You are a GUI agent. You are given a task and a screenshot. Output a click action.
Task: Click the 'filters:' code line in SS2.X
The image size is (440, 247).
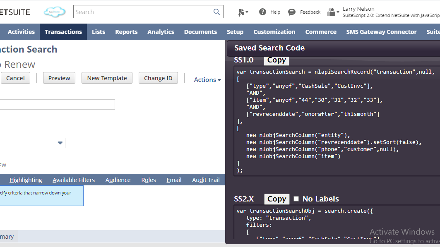pos(259,225)
